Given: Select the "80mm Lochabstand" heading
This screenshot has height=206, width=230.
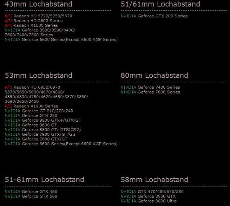Looking at the screenshot, I should 154,75.
